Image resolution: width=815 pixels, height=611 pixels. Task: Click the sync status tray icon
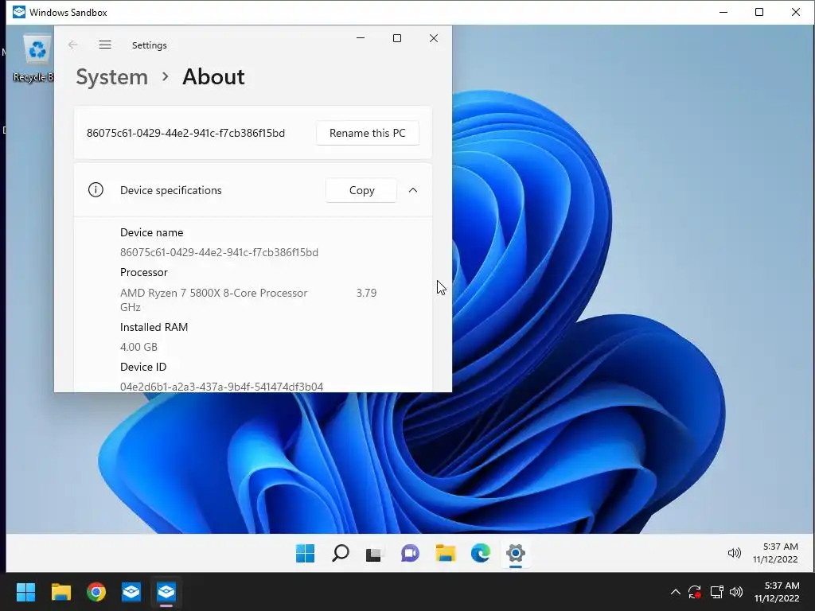pos(695,592)
